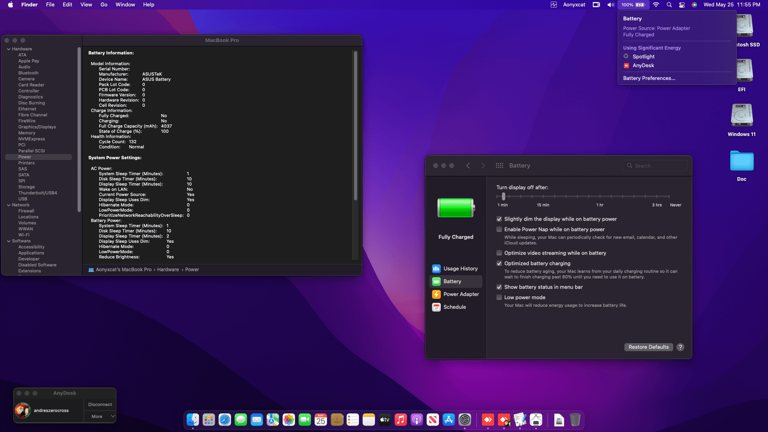
Task: Go back using the Battery window's left chevron
Action: click(468, 166)
